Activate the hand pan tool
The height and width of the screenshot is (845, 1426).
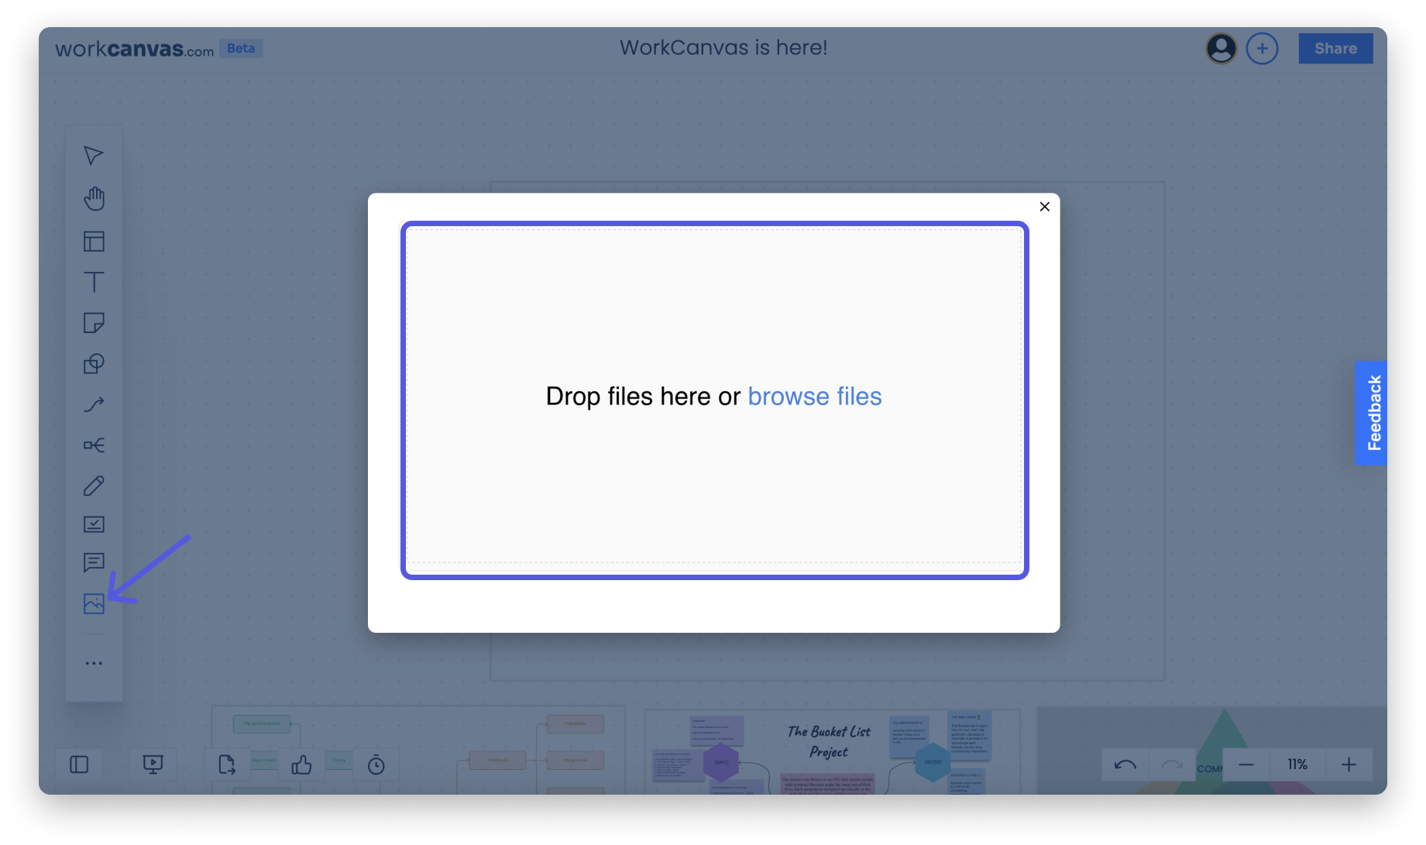93,198
